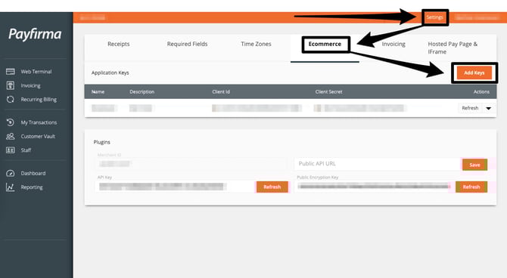Screen dimensions: 507x278
Task: Open My Transactions page
Action: point(39,122)
